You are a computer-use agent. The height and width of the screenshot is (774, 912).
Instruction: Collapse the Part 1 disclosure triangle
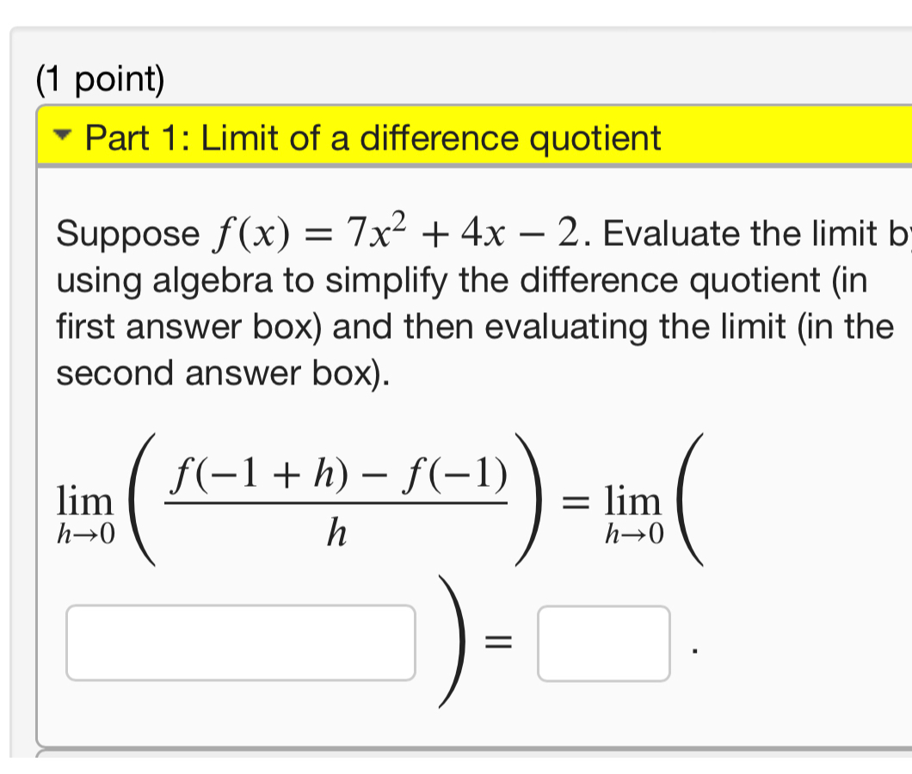pos(63,137)
